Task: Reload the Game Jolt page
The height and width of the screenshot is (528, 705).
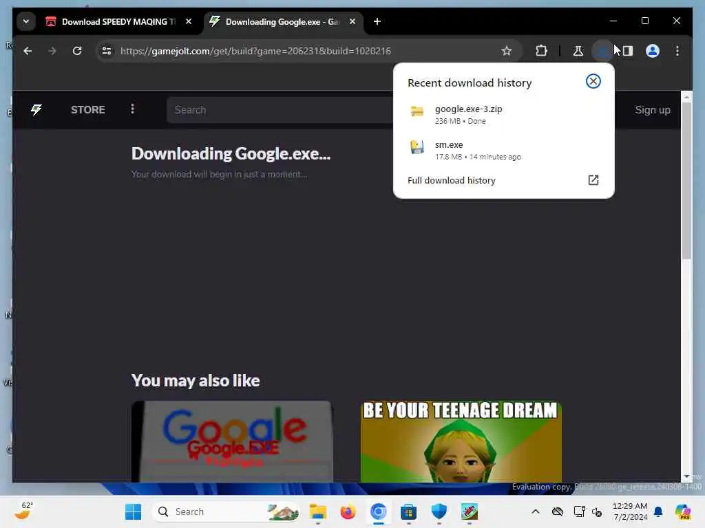Action: tap(77, 51)
